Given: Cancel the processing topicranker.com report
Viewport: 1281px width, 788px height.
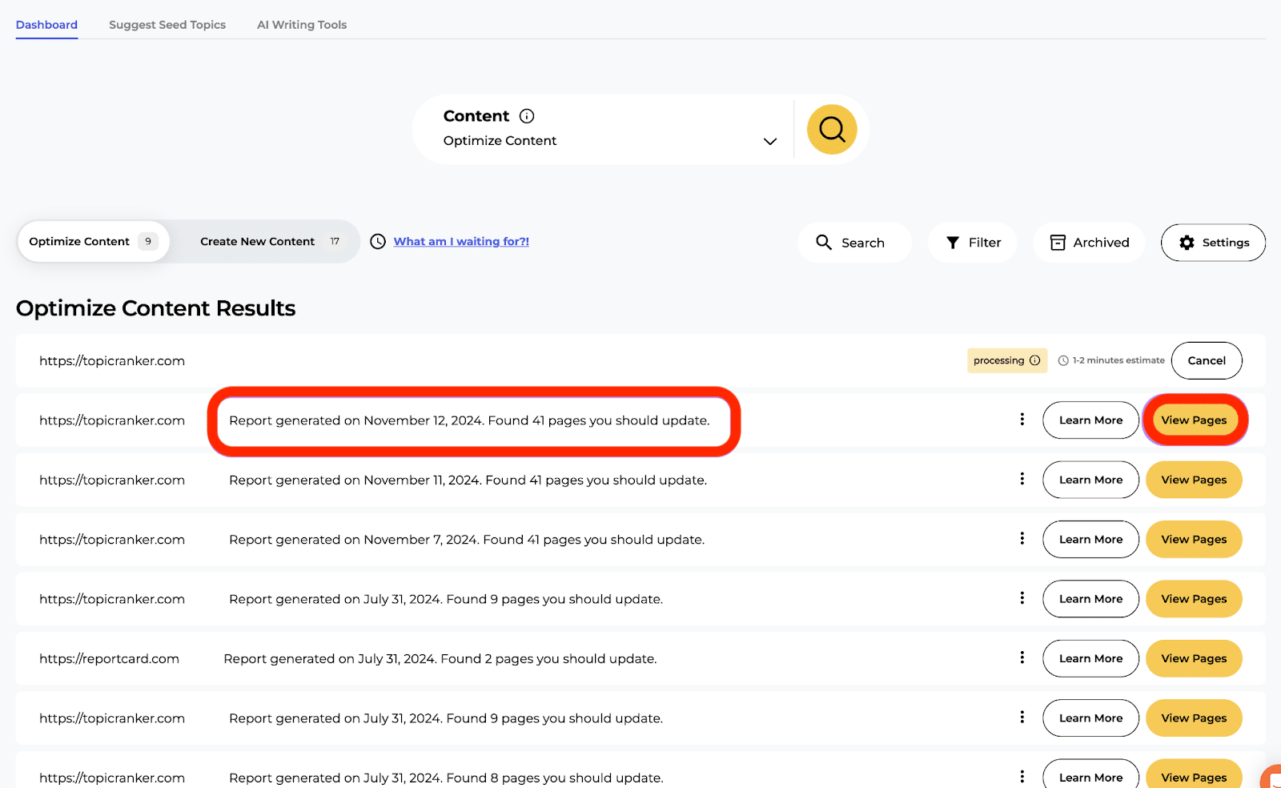Looking at the screenshot, I should [x=1207, y=360].
